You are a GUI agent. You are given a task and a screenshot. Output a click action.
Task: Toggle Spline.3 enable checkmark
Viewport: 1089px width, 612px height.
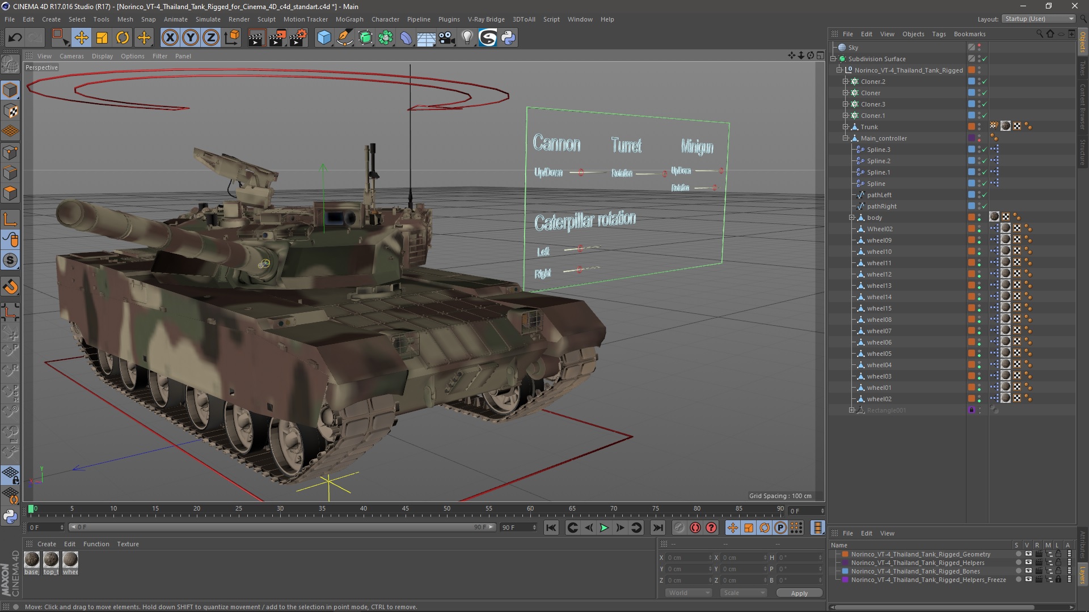pyautogui.click(x=985, y=150)
